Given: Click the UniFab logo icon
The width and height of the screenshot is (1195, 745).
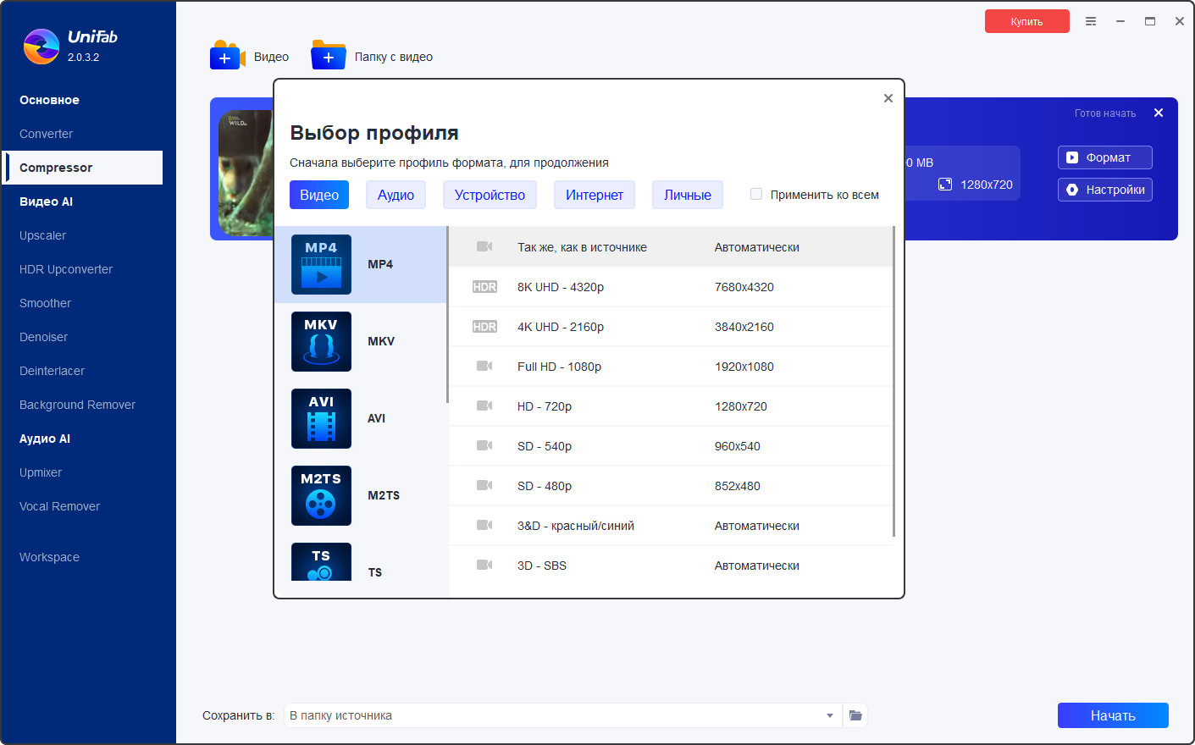Looking at the screenshot, I should (x=41, y=46).
